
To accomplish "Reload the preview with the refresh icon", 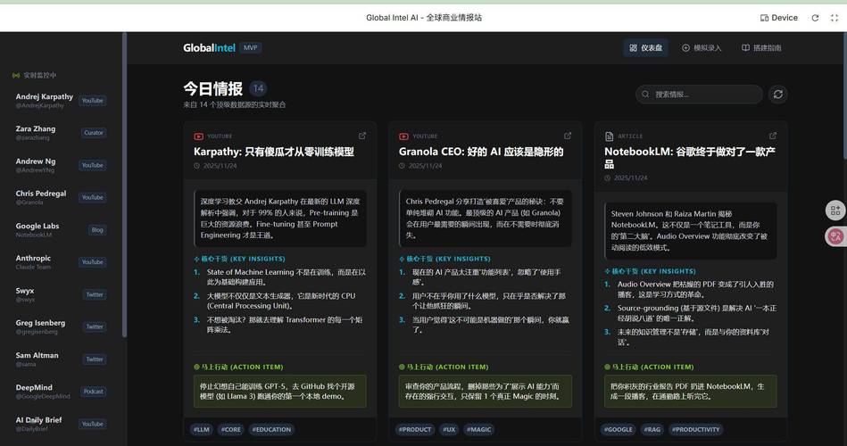I will 815,18.
